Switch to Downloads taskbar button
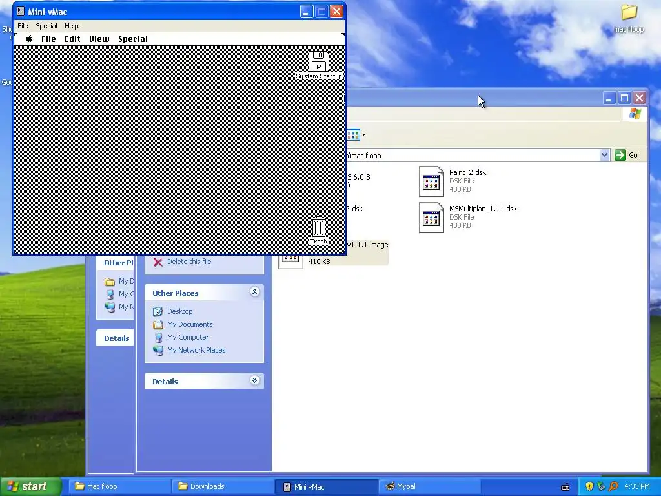661x496 pixels. 223,486
